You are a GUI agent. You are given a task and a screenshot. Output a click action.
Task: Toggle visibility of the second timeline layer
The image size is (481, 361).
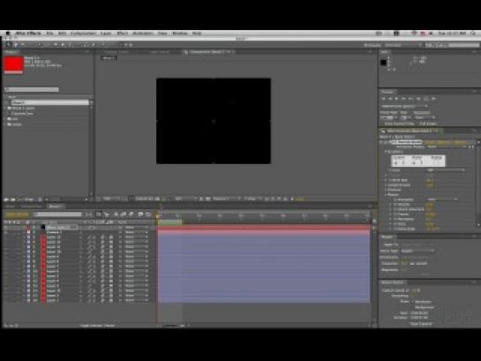click(6, 232)
